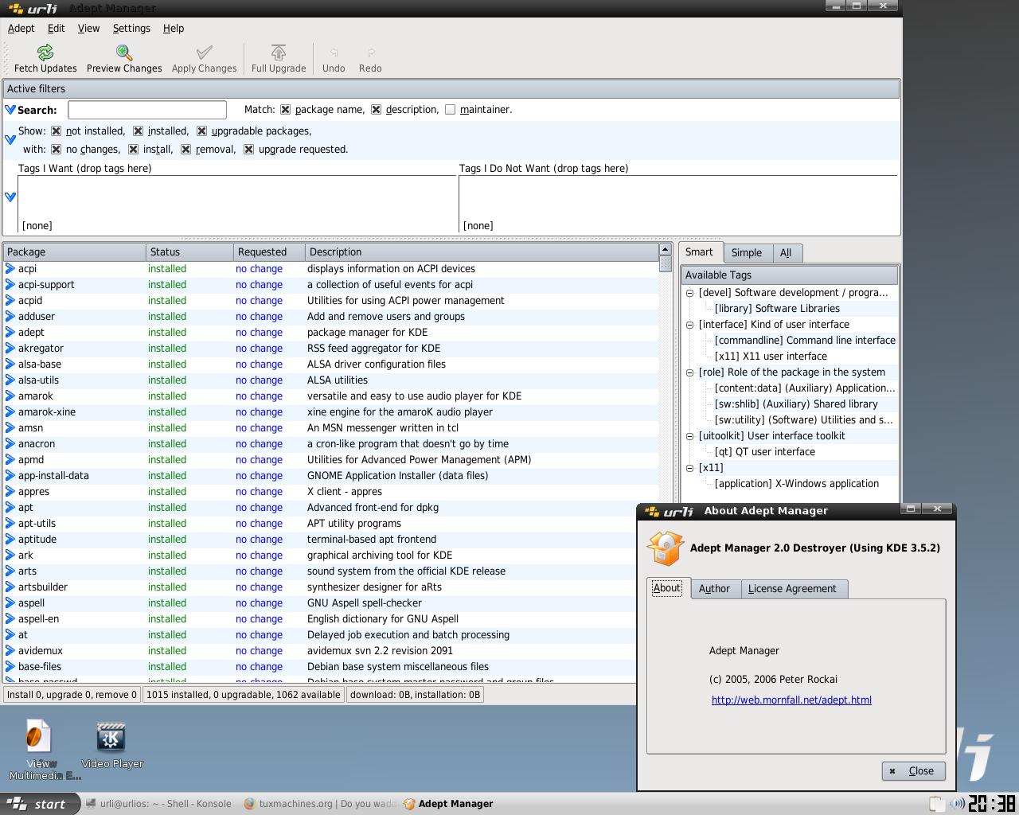Click the Preview Changes magnifier icon
This screenshot has height=815, width=1019.
(x=124, y=53)
